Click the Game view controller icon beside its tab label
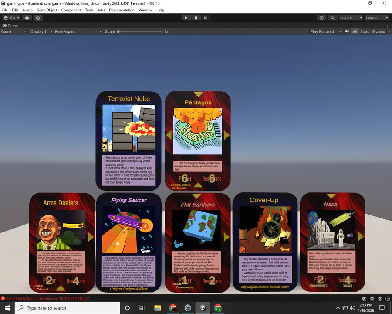 point(4,26)
